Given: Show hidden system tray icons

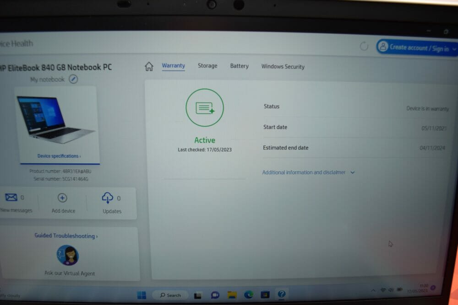Looking at the screenshot, I should click(373, 290).
